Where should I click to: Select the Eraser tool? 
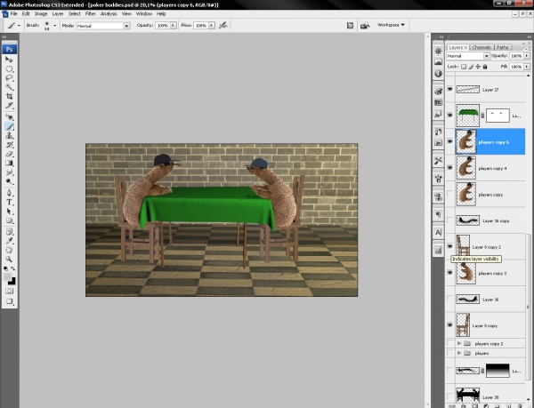click(9, 154)
